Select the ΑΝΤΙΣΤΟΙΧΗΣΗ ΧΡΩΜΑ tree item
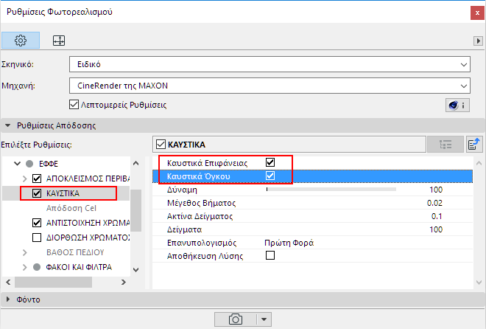486x329 pixels. [x=88, y=223]
